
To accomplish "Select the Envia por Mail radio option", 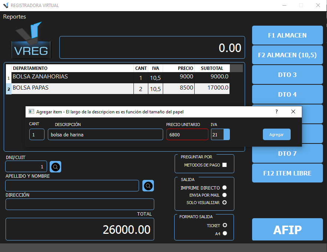I will coord(224,195).
